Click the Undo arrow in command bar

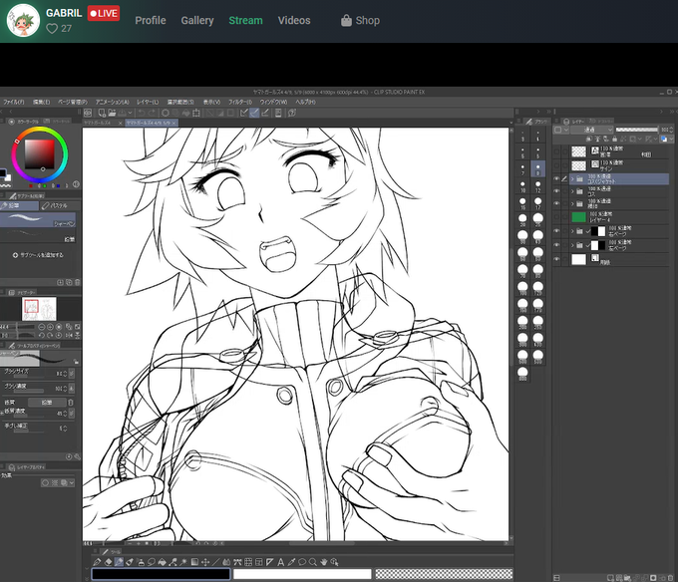(142, 113)
